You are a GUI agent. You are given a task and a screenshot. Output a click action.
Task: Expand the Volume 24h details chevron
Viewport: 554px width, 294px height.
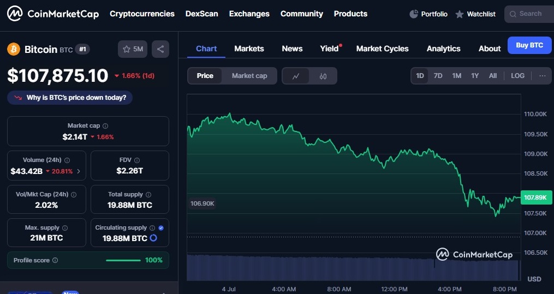79,171
